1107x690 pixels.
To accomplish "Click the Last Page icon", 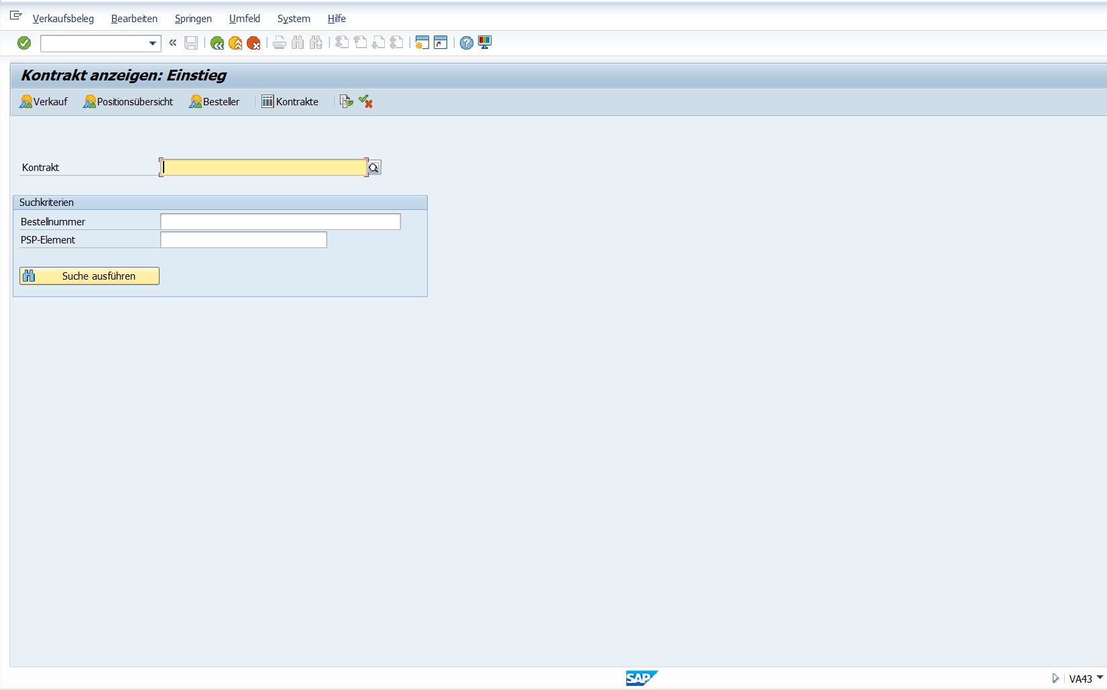I will (x=396, y=43).
